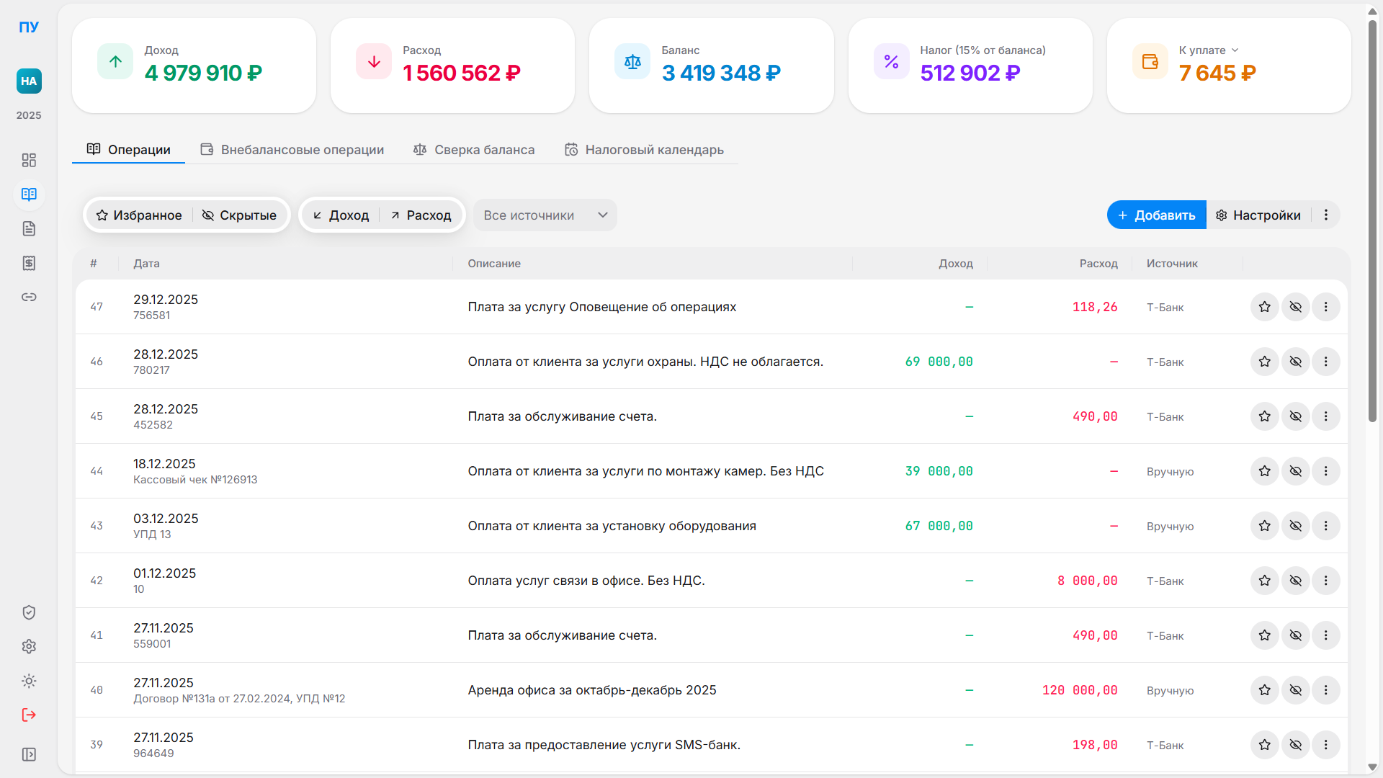Hide operation 46 with the eye-off icon

[x=1295, y=362]
